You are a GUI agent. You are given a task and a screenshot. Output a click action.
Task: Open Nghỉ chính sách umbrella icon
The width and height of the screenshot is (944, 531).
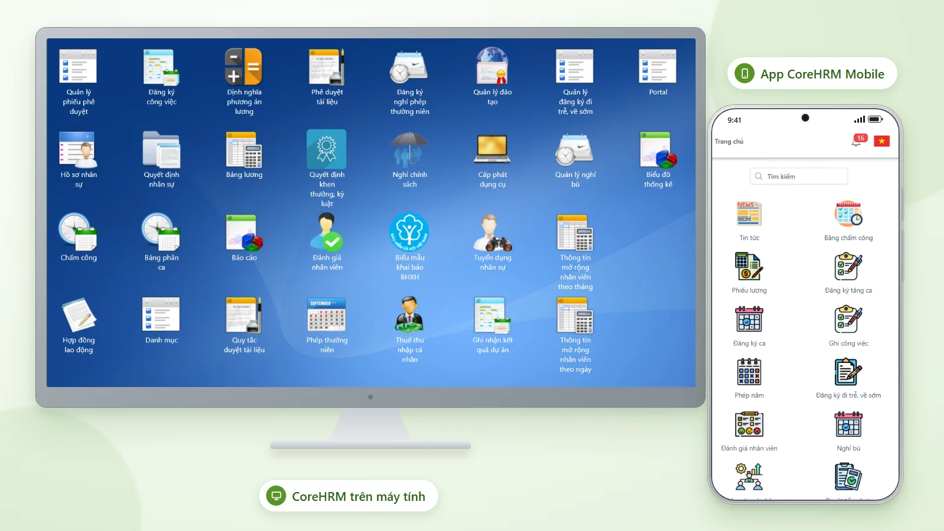(409, 149)
